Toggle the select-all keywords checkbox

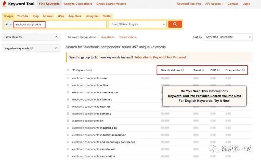[68, 70]
